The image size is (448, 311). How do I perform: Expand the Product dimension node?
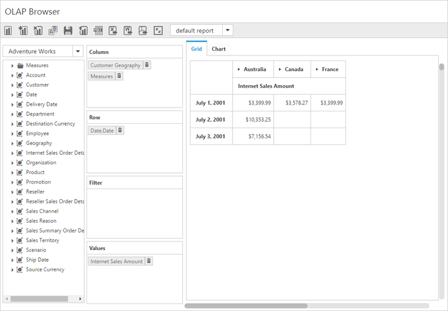coord(12,172)
